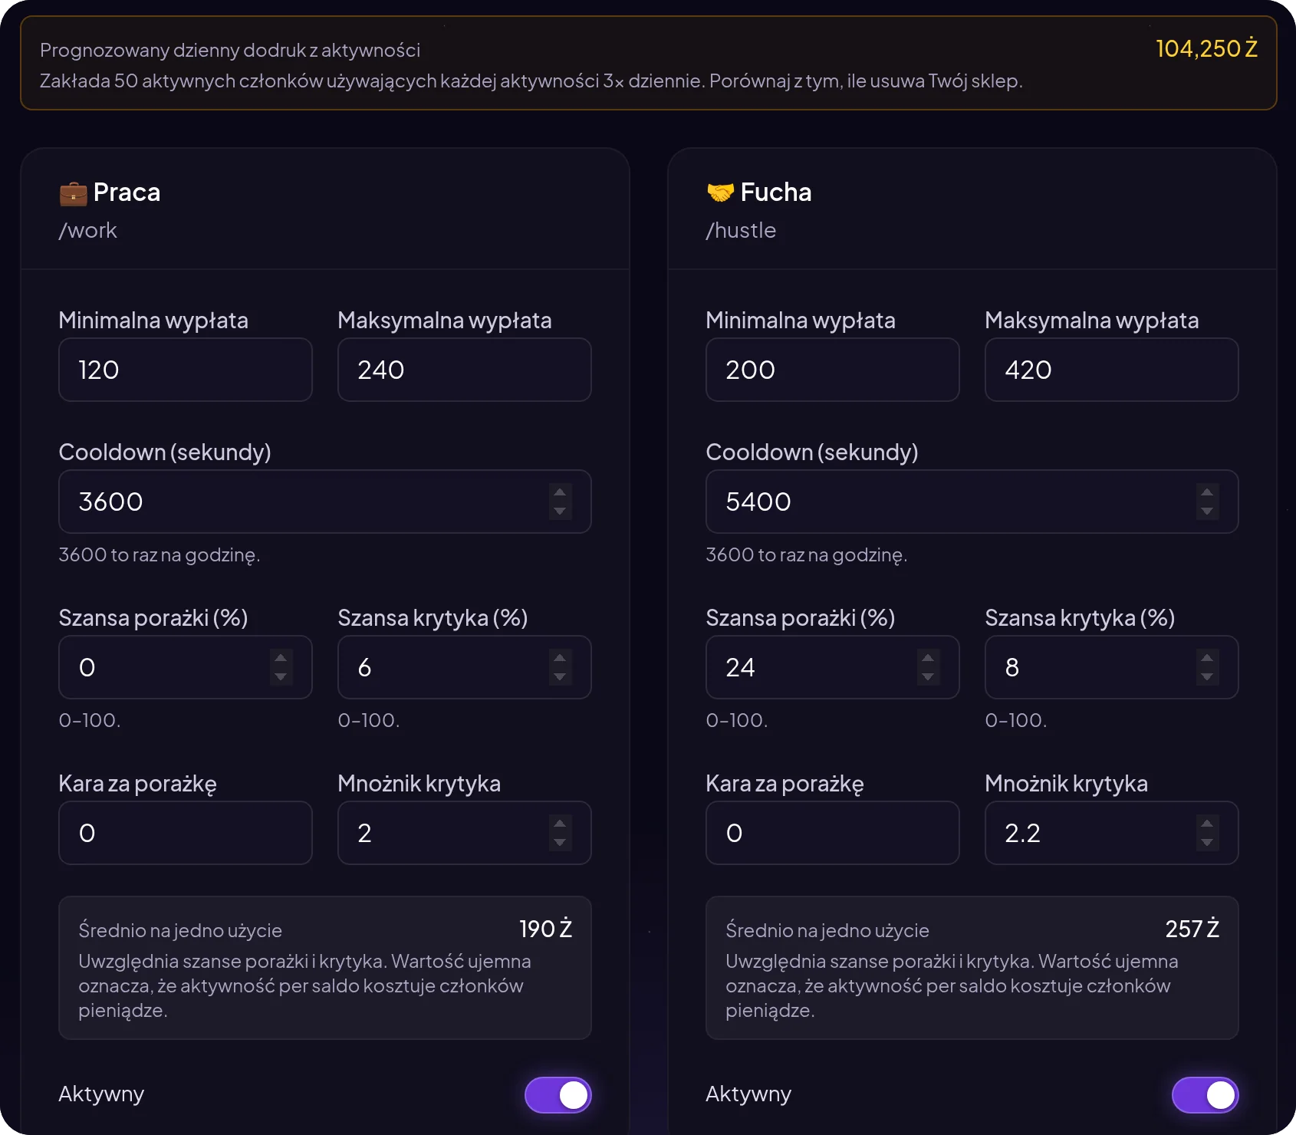Toggle the Aktywny switch for Fucha
The height and width of the screenshot is (1135, 1296).
tap(1206, 1094)
